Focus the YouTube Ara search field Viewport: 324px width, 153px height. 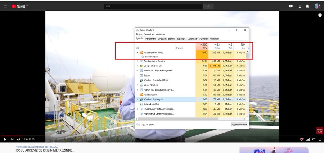click(x=153, y=6)
